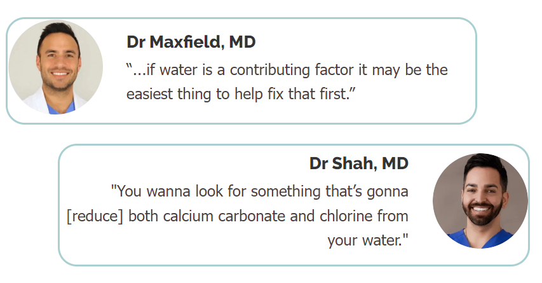542x283 pixels.
Task: Click "MD" after Dr Shah's name
Action: 395,163
